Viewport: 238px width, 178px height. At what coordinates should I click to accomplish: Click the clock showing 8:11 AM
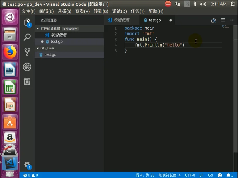point(218,4)
